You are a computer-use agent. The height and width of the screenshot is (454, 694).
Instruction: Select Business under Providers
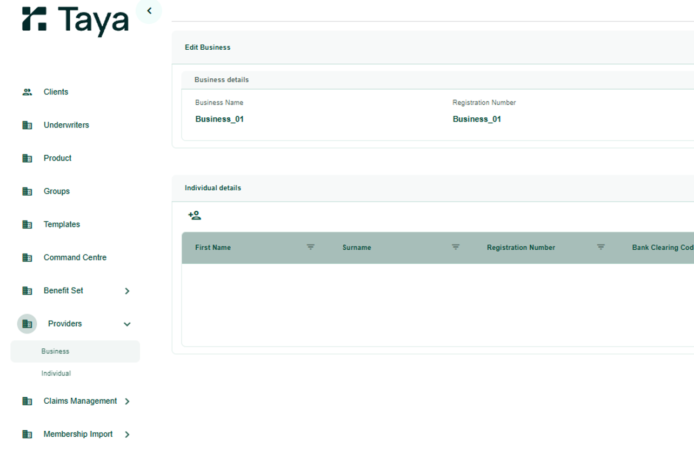tap(56, 351)
